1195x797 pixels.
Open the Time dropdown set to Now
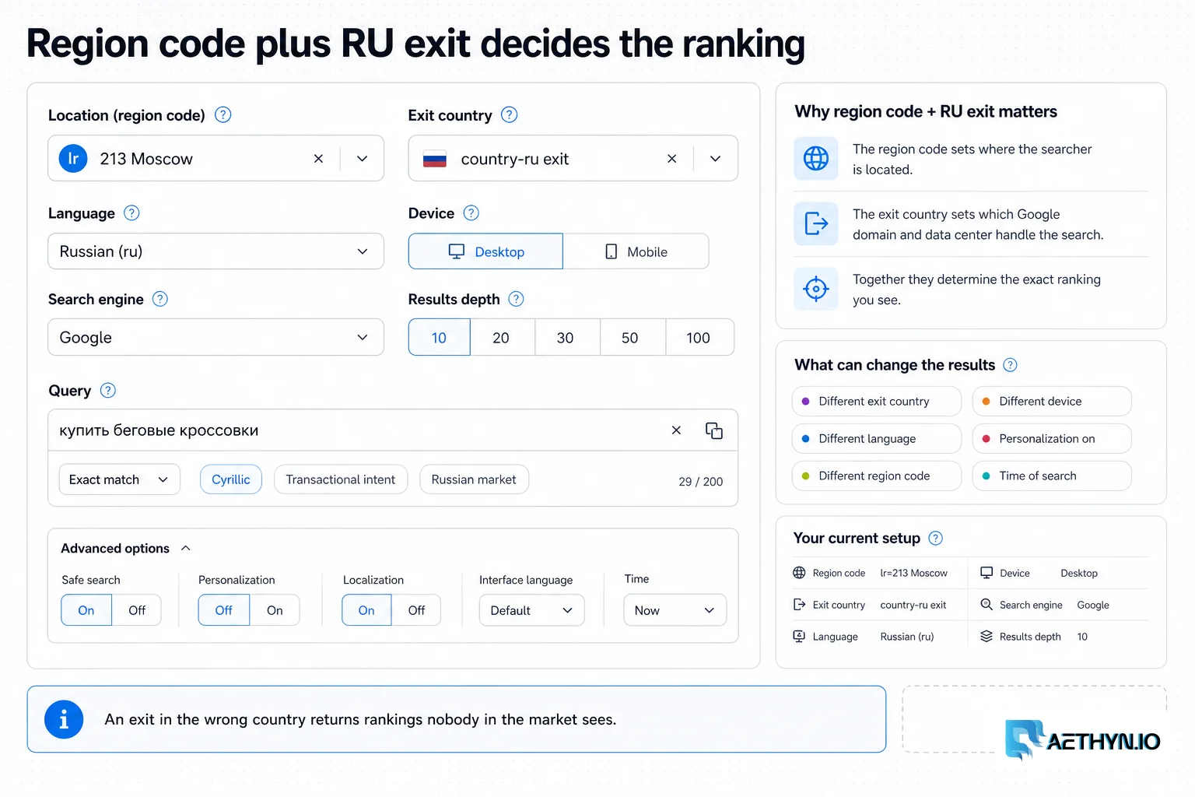pos(675,610)
